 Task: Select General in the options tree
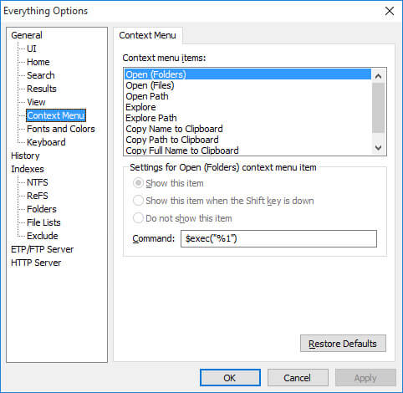[27, 35]
